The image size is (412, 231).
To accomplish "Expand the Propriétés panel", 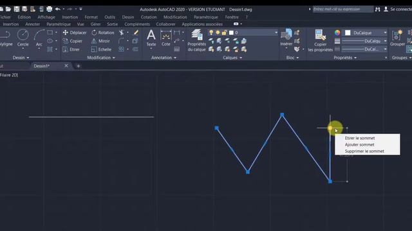I will coord(345,58).
